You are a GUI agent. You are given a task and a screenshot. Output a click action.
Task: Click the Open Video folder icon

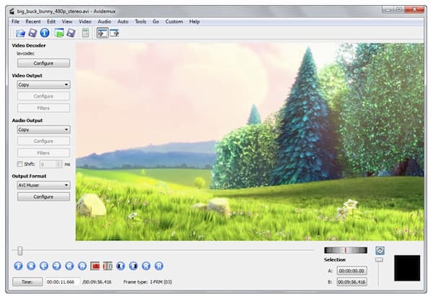pos(20,33)
